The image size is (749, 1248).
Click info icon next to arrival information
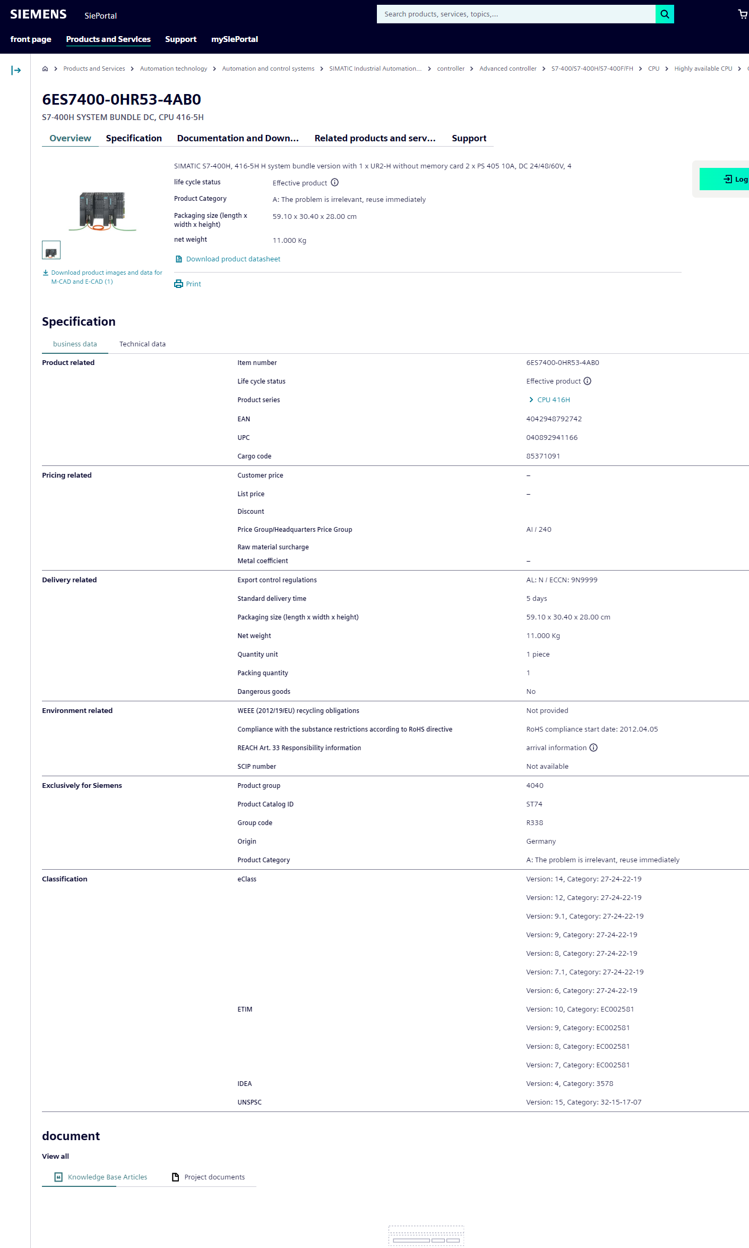[593, 748]
